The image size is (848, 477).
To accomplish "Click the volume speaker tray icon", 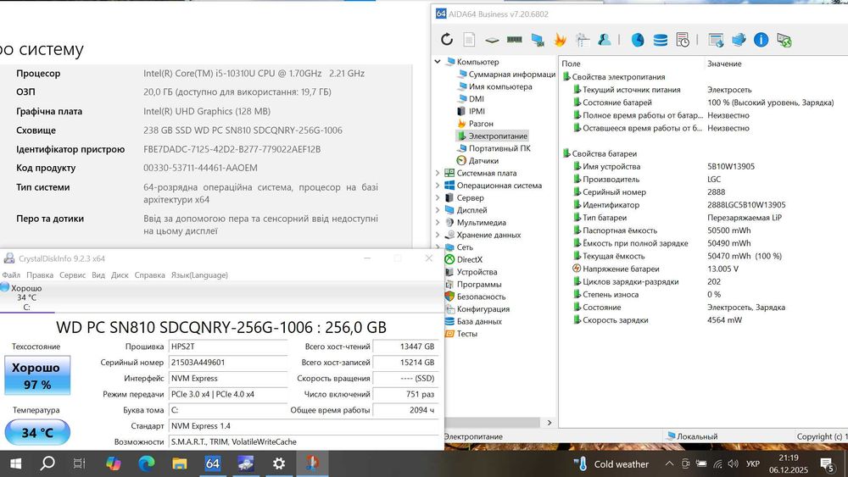I will [x=734, y=463].
